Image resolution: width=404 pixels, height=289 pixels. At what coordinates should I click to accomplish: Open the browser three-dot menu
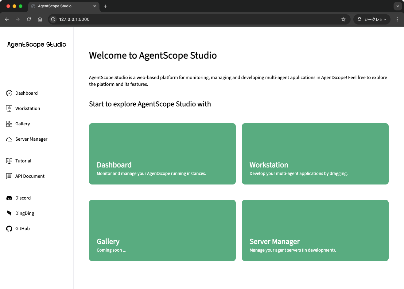pos(397,19)
